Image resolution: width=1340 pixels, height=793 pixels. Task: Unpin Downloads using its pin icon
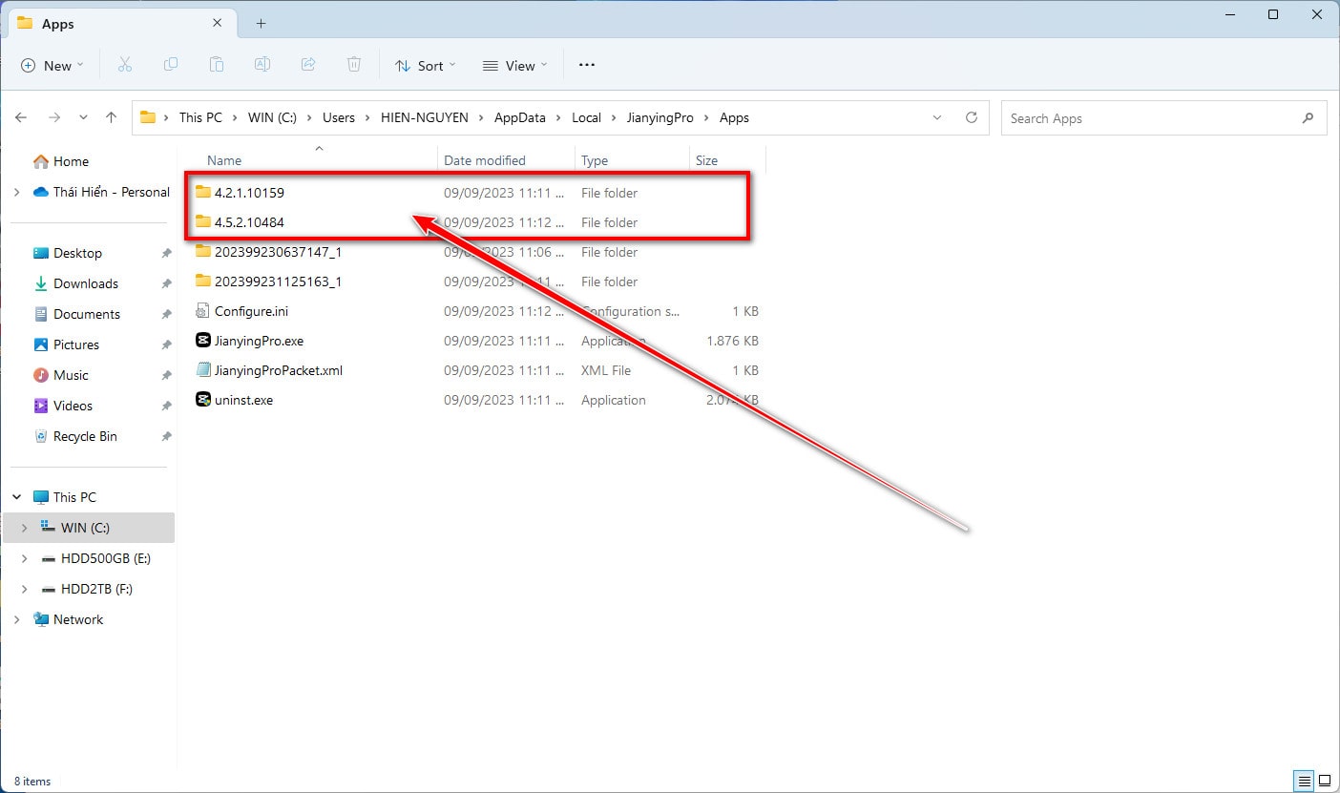tap(166, 284)
